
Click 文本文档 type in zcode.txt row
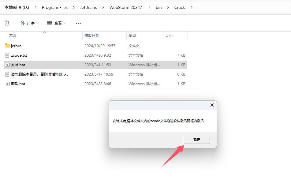[x=136, y=55]
